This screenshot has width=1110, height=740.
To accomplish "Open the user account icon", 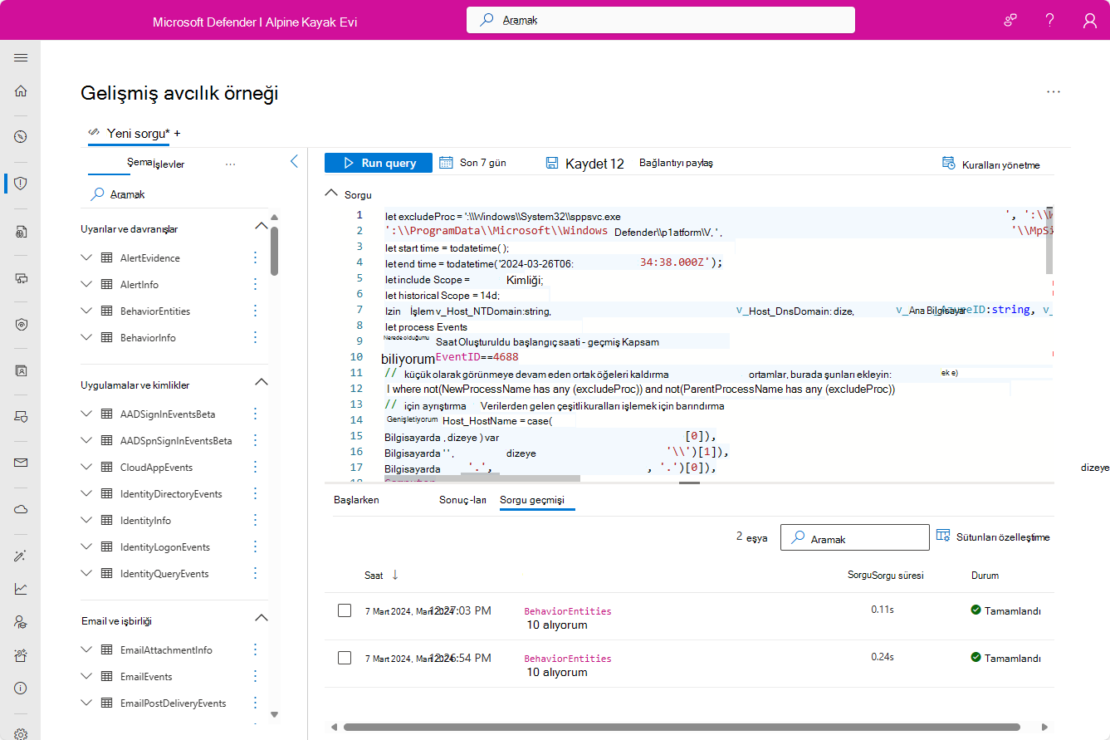I will (1090, 21).
